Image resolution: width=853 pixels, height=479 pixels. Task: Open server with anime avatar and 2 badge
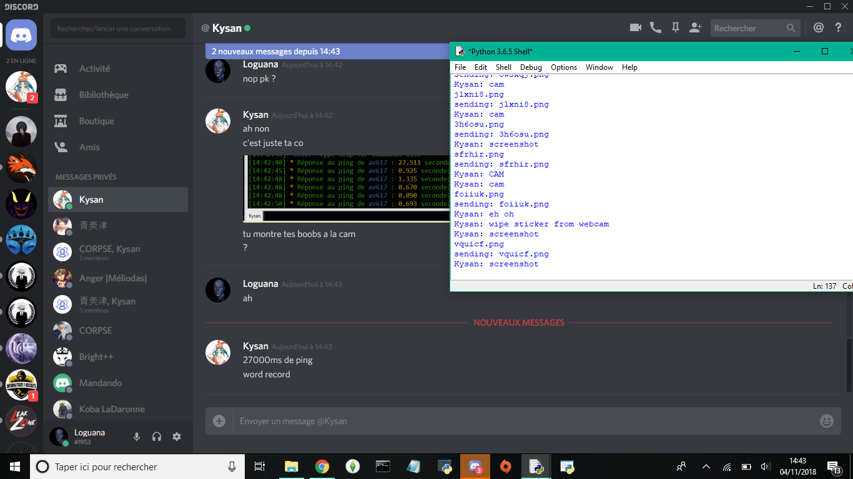click(x=21, y=87)
